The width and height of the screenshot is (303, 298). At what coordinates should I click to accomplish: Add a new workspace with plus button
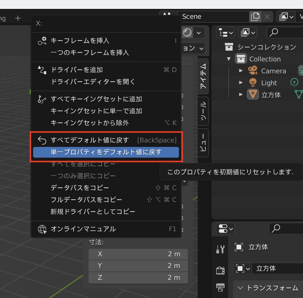point(18,18)
